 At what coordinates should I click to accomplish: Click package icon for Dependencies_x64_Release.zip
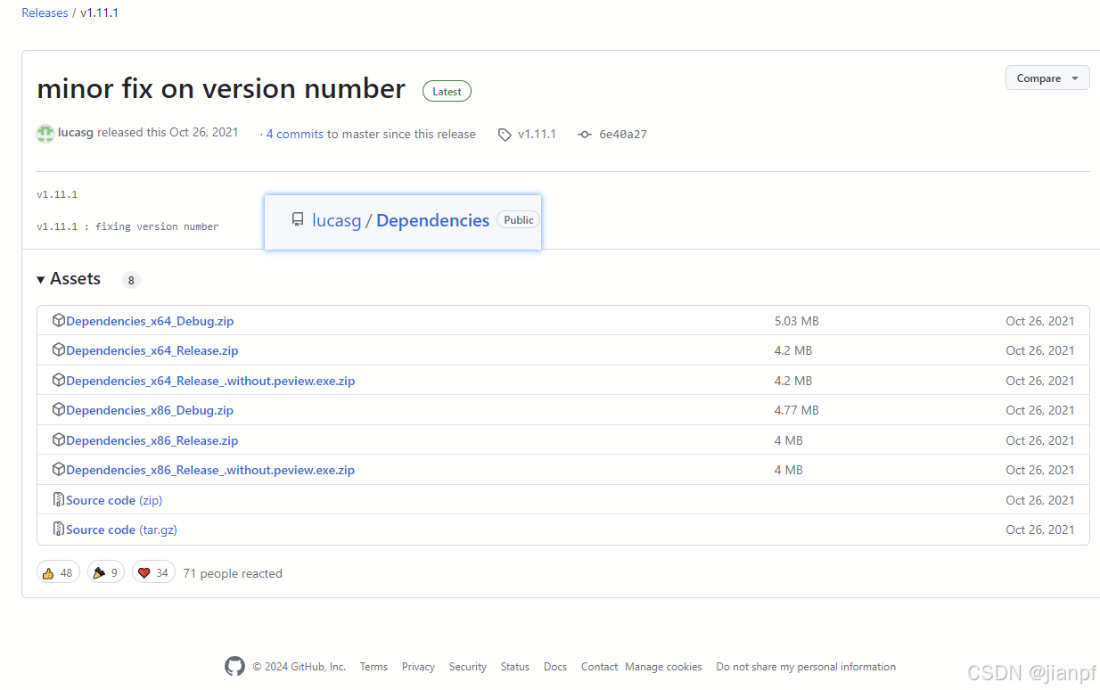point(59,350)
